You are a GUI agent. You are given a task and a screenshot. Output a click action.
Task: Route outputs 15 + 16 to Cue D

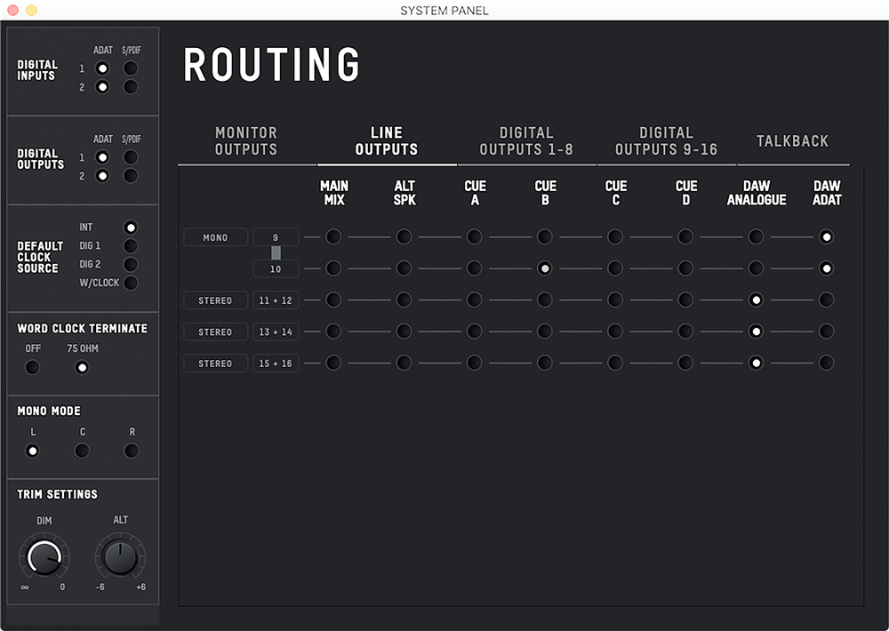[685, 363]
